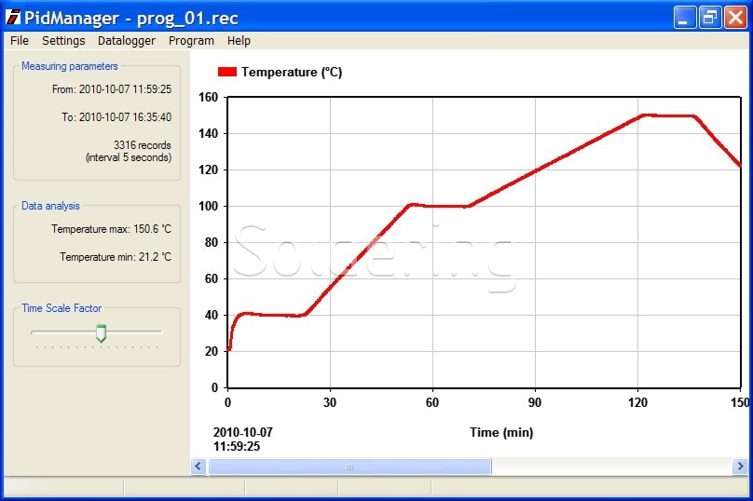The width and height of the screenshot is (753, 501).
Task: Open the Settings menu
Action: [63, 41]
